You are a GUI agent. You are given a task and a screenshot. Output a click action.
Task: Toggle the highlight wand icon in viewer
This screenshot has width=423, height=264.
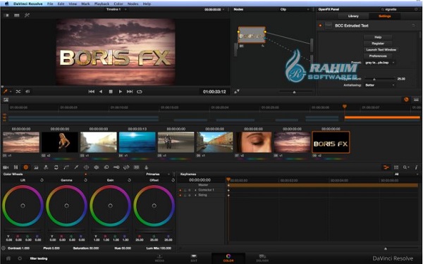[x=27, y=15]
